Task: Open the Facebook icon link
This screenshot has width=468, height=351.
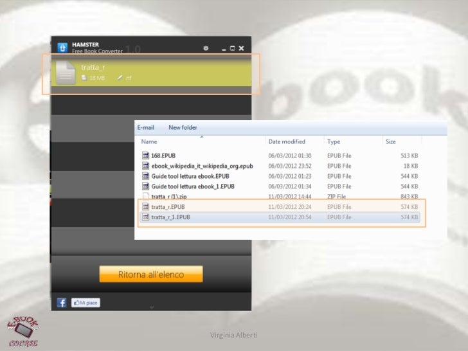Action: pyautogui.click(x=62, y=303)
